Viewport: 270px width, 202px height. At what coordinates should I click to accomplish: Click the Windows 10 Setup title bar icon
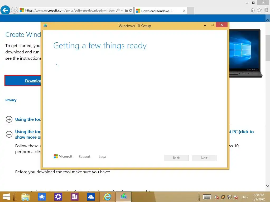(45, 26)
